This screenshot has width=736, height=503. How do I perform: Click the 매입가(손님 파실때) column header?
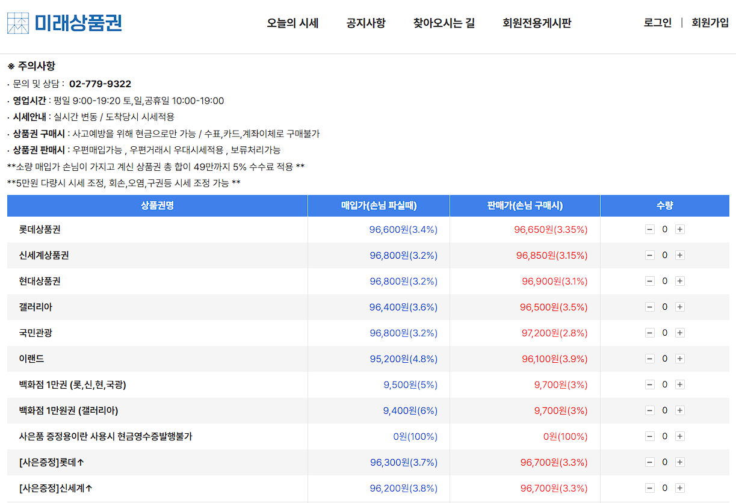(x=379, y=206)
